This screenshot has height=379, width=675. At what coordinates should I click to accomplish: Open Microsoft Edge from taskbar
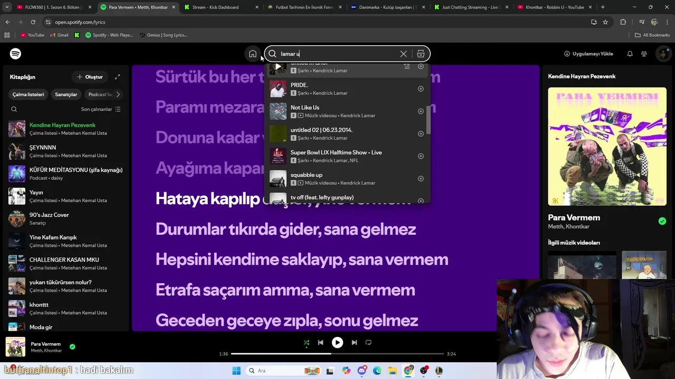[377, 371]
